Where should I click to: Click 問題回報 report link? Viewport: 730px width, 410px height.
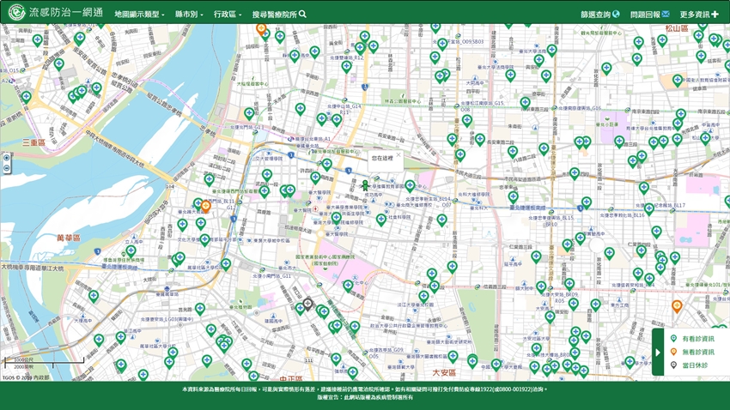tap(649, 15)
